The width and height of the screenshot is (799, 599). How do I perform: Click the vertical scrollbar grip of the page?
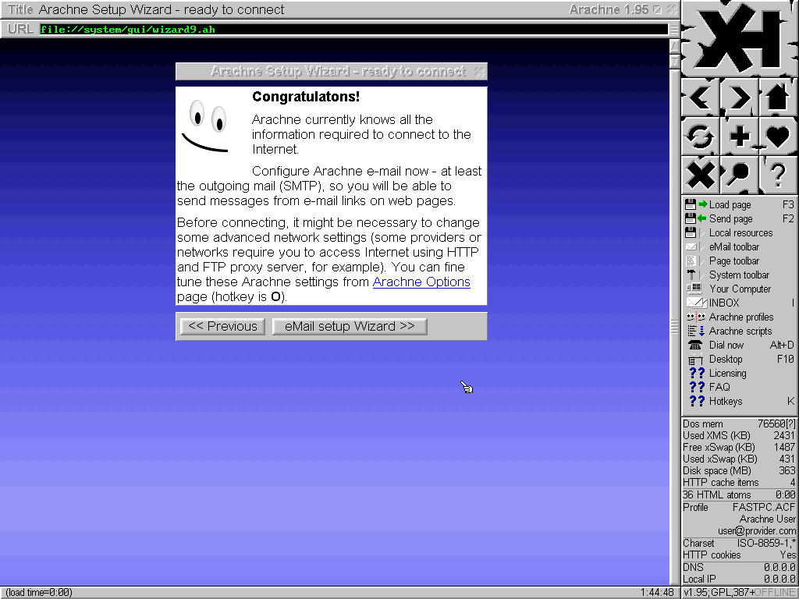(675, 326)
